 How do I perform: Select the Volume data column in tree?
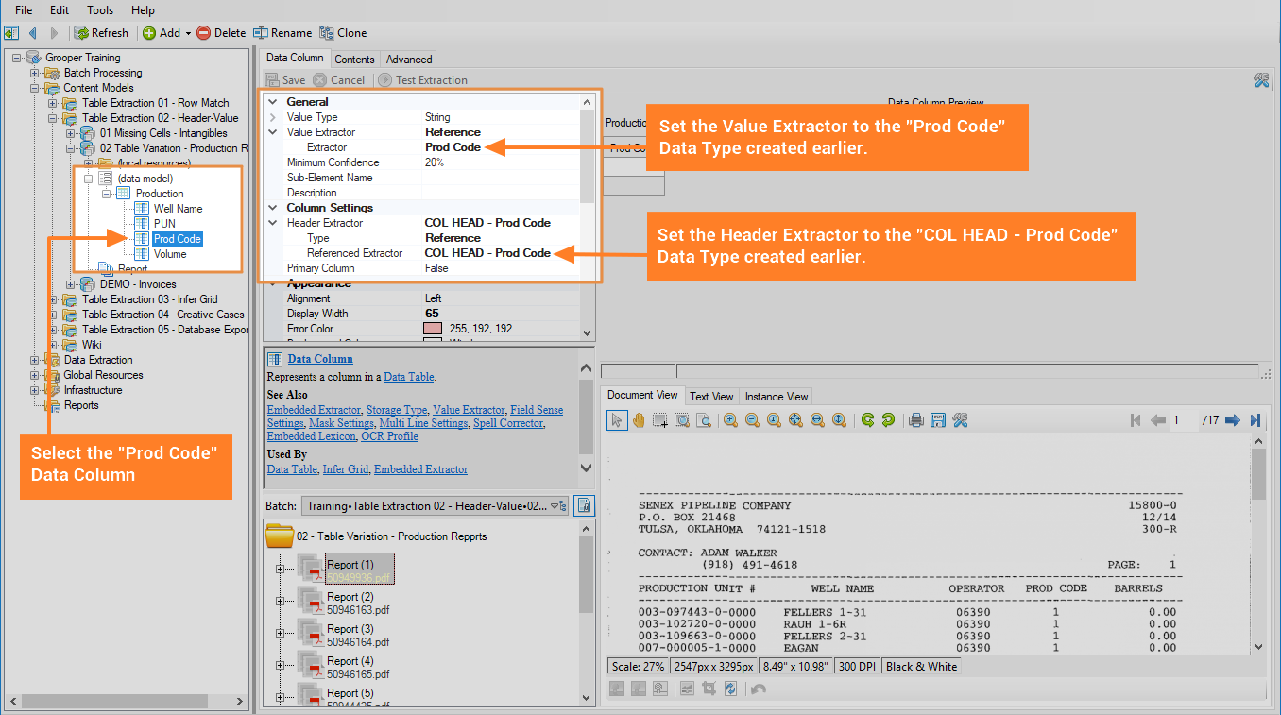pos(170,254)
